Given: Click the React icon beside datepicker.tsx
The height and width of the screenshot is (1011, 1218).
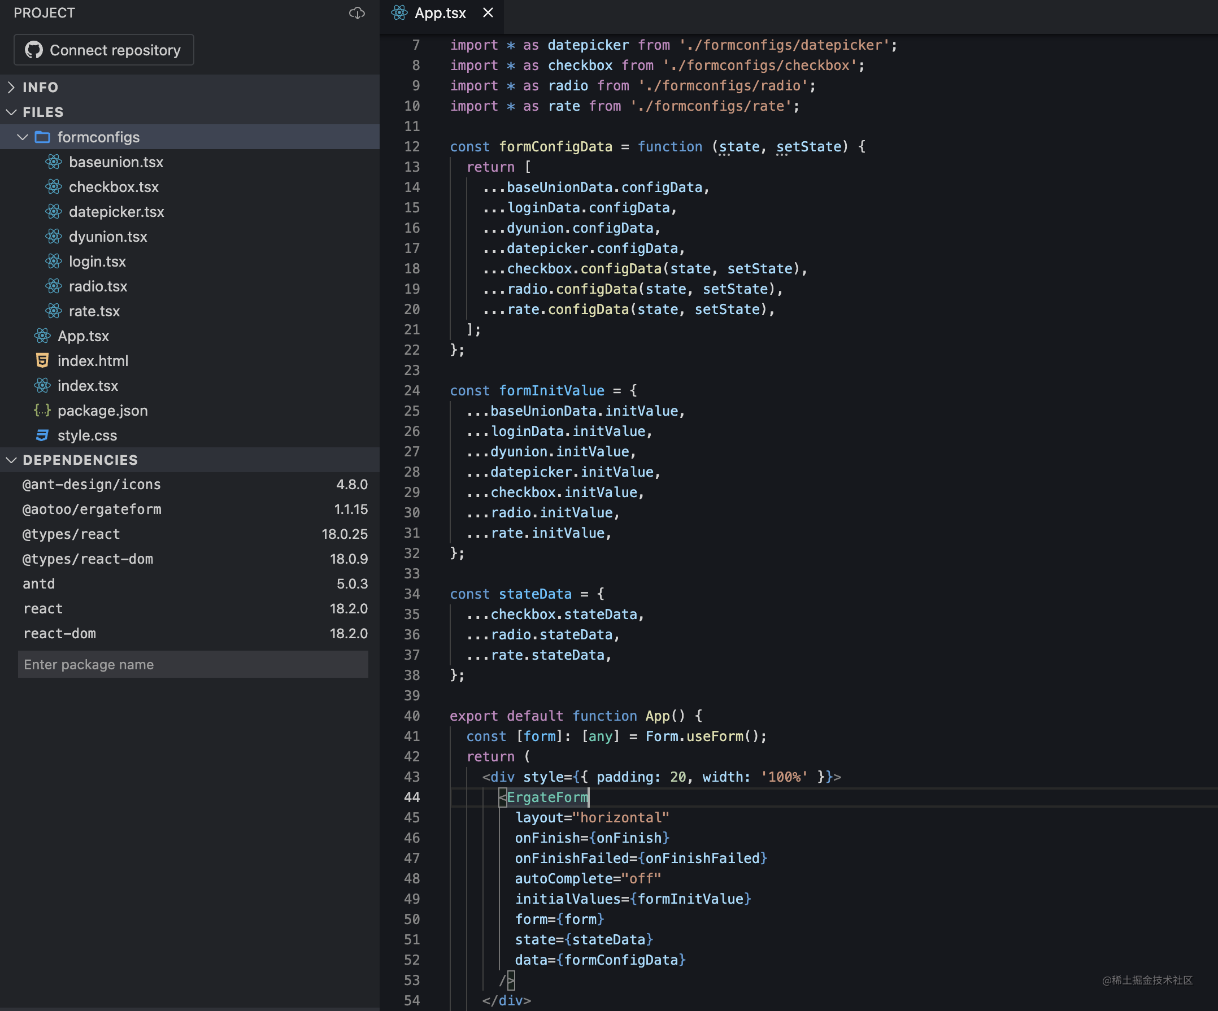Looking at the screenshot, I should pyautogui.click(x=53, y=212).
